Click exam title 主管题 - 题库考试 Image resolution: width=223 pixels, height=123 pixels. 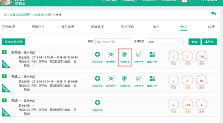coord(23,52)
